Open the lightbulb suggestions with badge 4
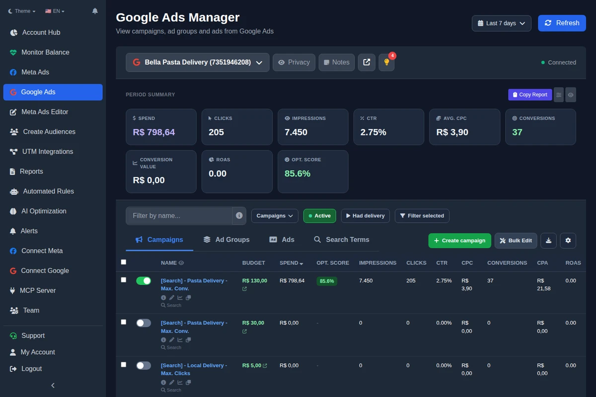The image size is (596, 397). pyautogui.click(x=386, y=63)
